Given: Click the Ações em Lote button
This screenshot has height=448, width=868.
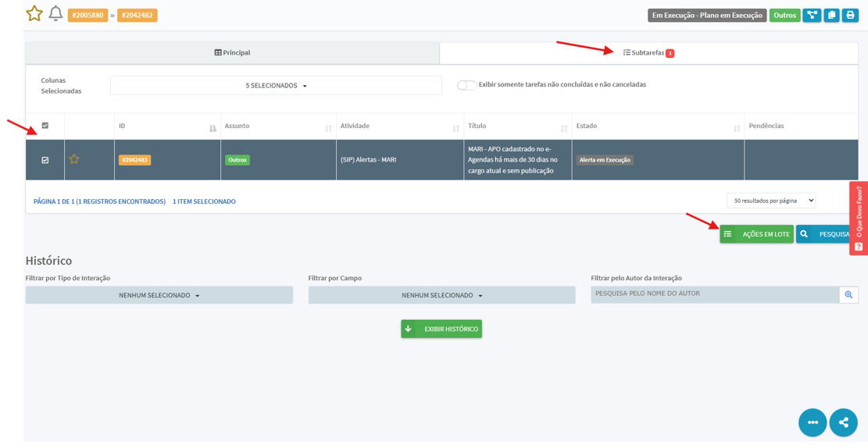Looking at the screenshot, I should [x=757, y=234].
